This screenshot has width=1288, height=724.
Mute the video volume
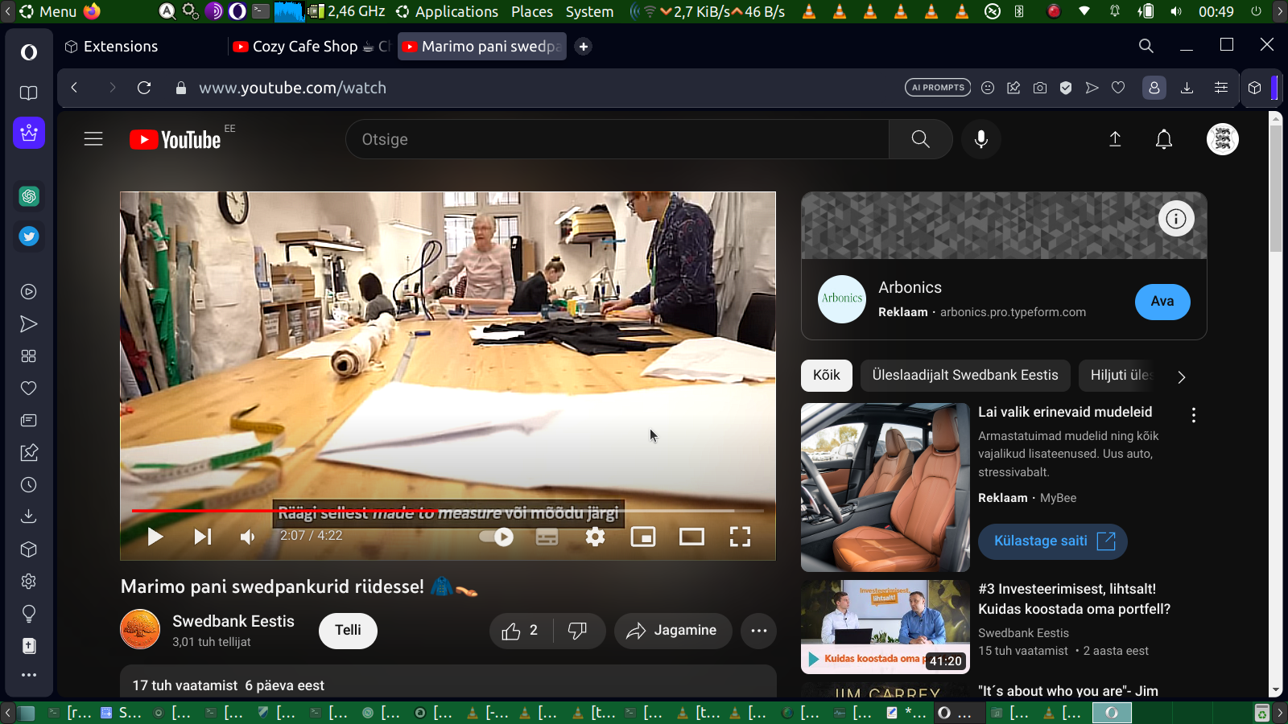tap(247, 537)
